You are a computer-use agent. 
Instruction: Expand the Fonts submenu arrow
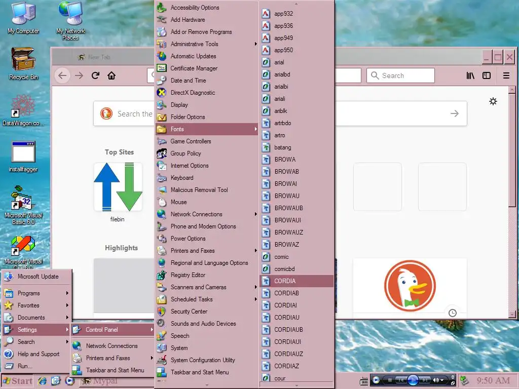click(x=255, y=129)
